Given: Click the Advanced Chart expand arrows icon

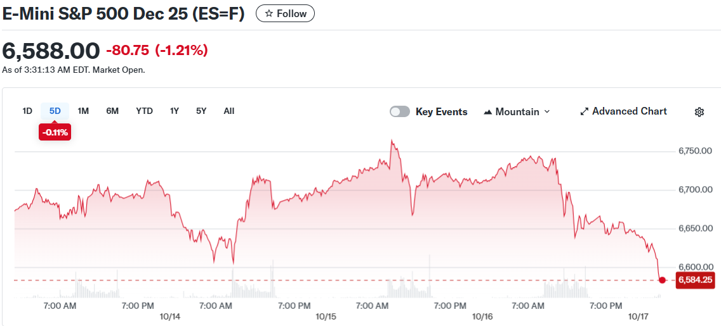Looking at the screenshot, I should click(x=585, y=112).
